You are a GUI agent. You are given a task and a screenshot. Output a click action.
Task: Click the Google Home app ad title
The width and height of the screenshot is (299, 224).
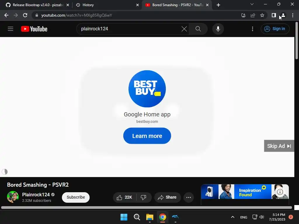(147, 114)
